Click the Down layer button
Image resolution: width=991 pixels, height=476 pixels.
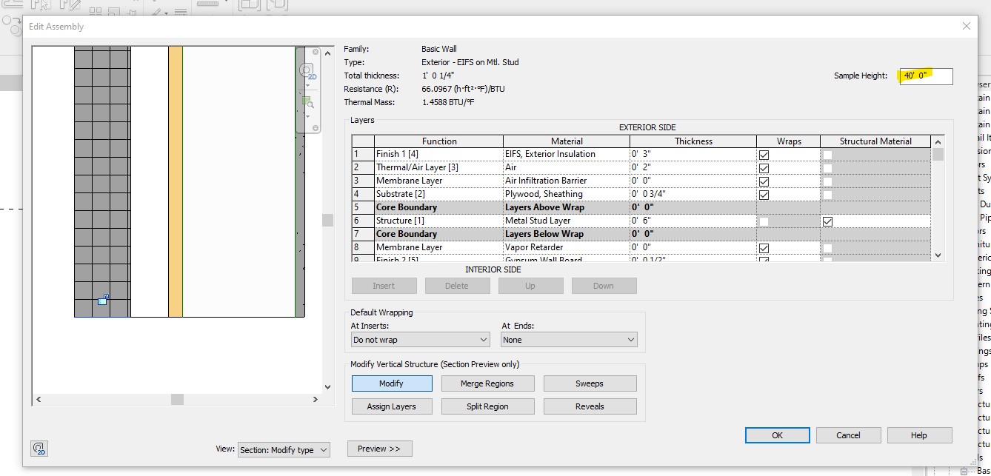coord(604,286)
